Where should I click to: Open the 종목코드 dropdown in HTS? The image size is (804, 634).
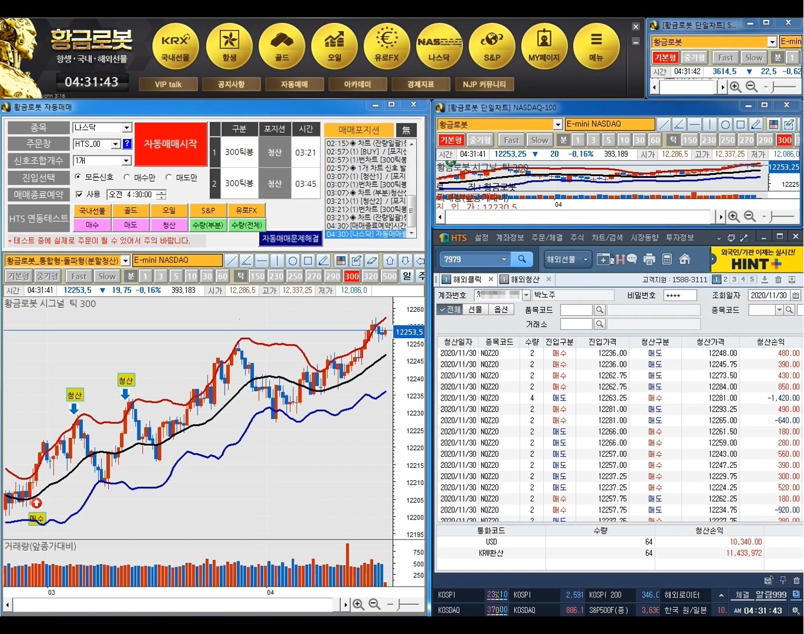pyautogui.click(x=779, y=309)
